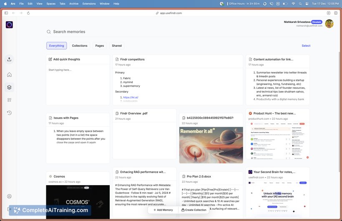Click the Add Memory button
The image size is (342, 221).
click(x=163, y=210)
